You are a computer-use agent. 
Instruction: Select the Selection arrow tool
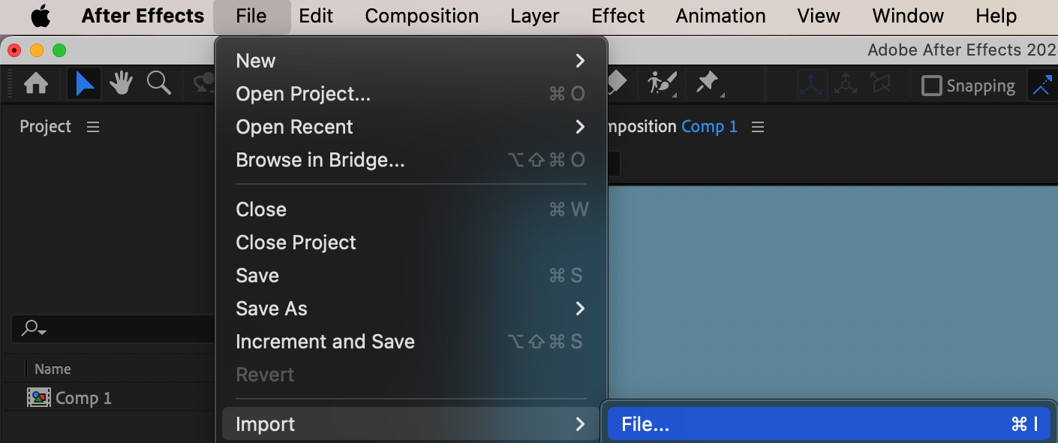coord(84,83)
